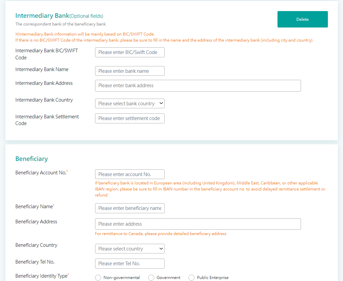Click 'The correspondent bank of the beneficiary bank' text
343x281 pixels.
tap(60, 24)
